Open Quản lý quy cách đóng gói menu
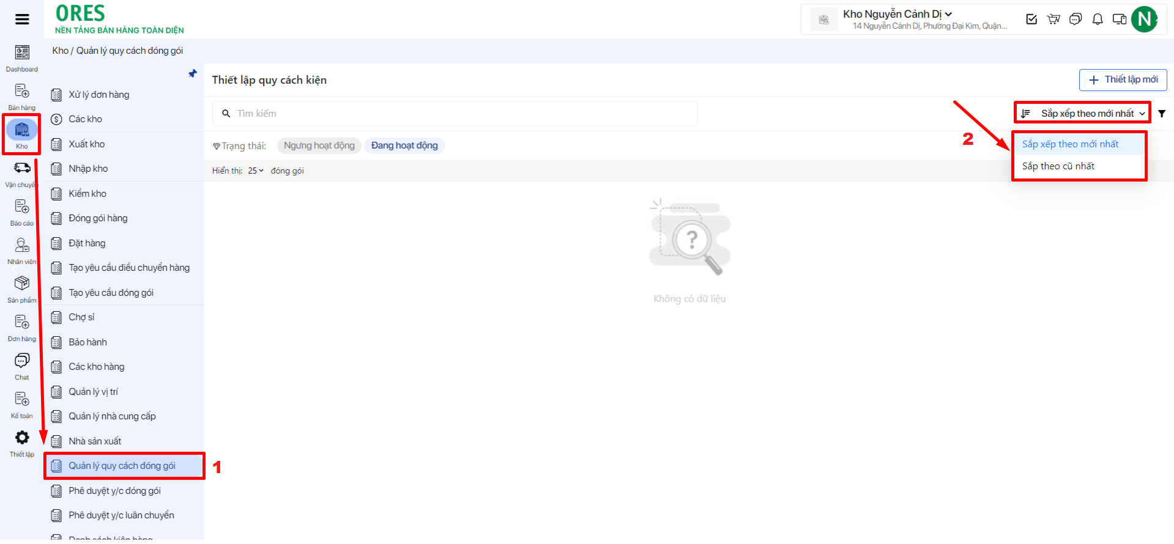Image resolution: width=1174 pixels, height=544 pixels. point(122,466)
